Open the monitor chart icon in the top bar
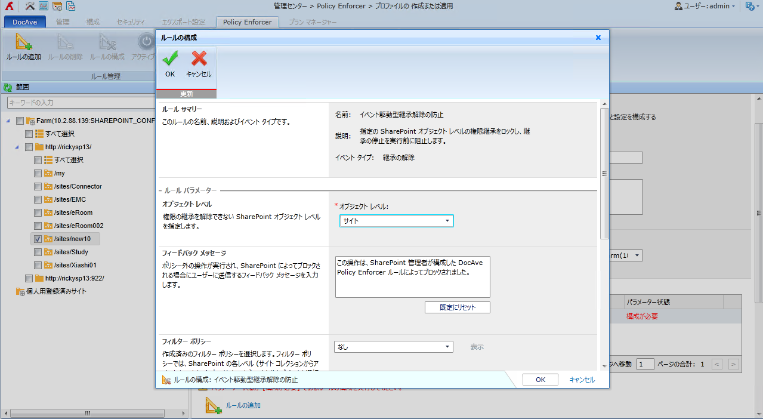The width and height of the screenshot is (763, 419). pyautogui.click(x=44, y=6)
